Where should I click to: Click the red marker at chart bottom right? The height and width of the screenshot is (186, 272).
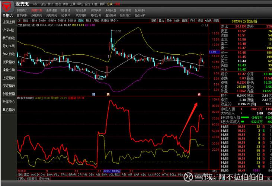tap(199, 94)
